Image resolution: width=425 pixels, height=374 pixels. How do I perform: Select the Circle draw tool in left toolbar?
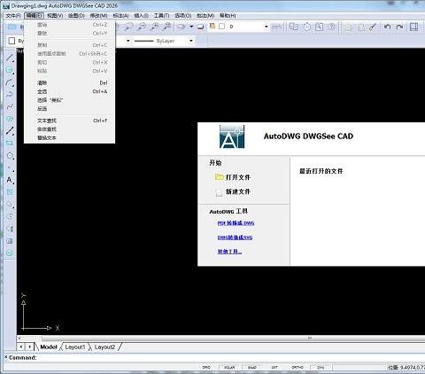pyautogui.click(x=10, y=70)
